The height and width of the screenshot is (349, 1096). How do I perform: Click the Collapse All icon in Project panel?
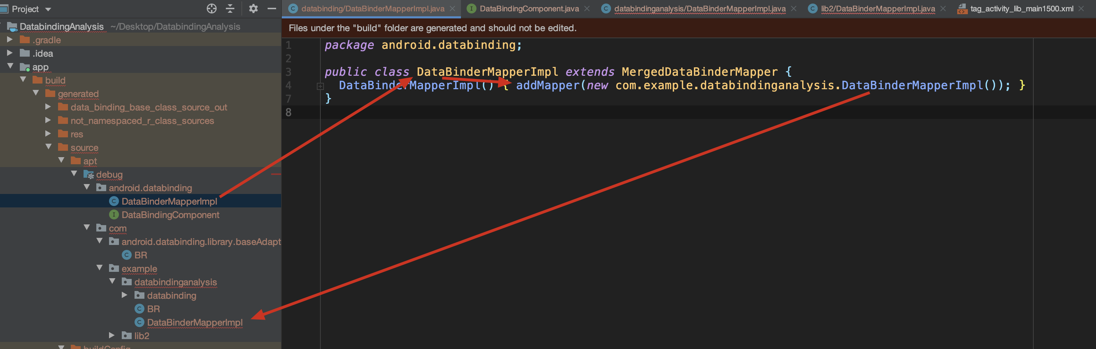pyautogui.click(x=230, y=8)
